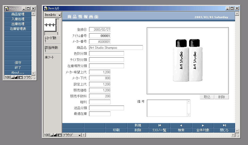
Task: Click Item.fp5 title bar file icon
Action: pyautogui.click(x=46, y=8)
